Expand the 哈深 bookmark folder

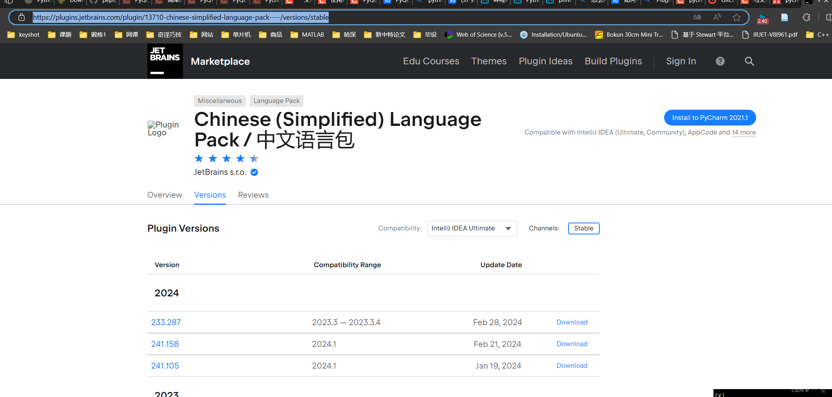[x=344, y=35]
